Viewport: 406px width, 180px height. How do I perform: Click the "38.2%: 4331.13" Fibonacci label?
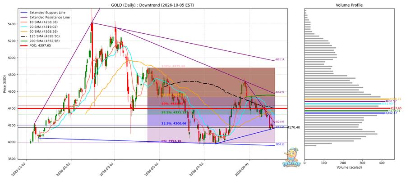point(174,112)
